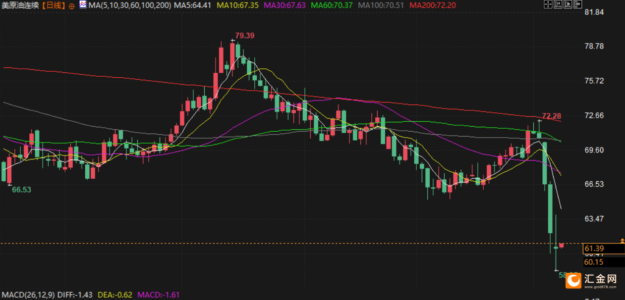Click the green MA60:70.37 legend value
625x300 pixels.
pos(332,6)
